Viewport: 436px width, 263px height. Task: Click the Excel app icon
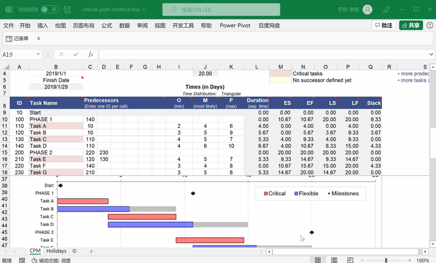(9, 10)
